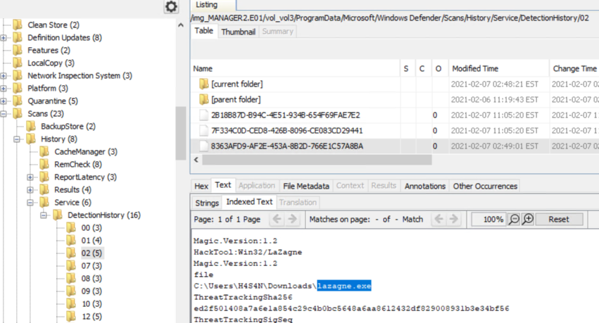Click the zoom out magnifier icon
Screen dimensions: 599x323
pyautogui.click(x=514, y=219)
